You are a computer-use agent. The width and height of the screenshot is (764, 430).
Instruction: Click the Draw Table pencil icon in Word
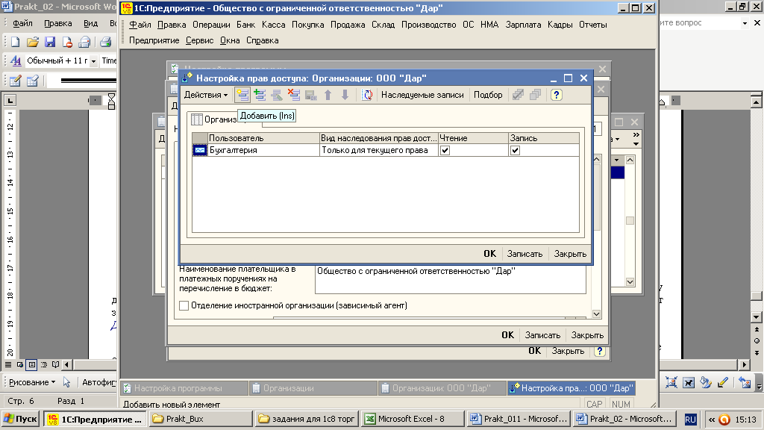15,81
